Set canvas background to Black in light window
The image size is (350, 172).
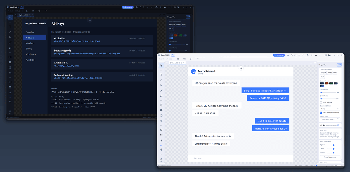(x=322, y=77)
